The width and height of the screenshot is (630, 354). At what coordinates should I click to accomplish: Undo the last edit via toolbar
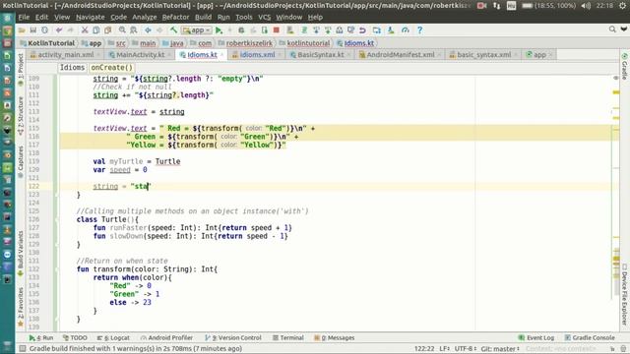coord(59,30)
